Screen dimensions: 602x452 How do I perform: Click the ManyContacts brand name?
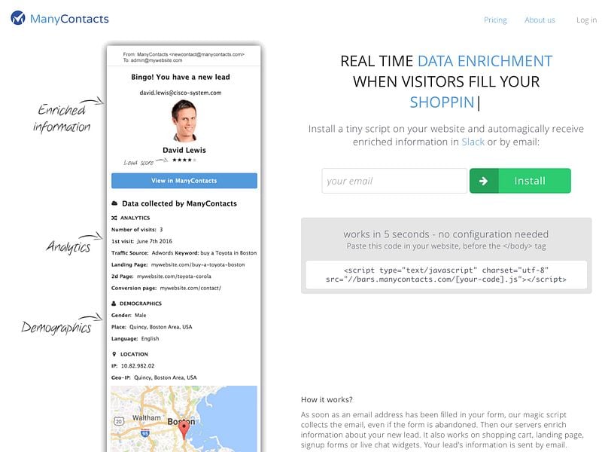(69, 19)
